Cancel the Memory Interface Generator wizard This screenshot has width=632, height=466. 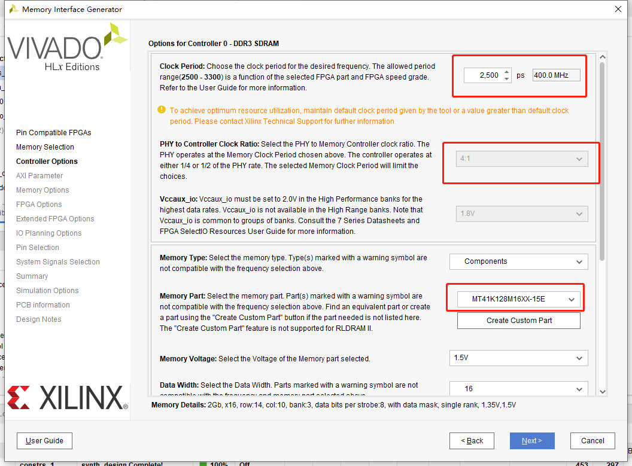[x=592, y=441]
